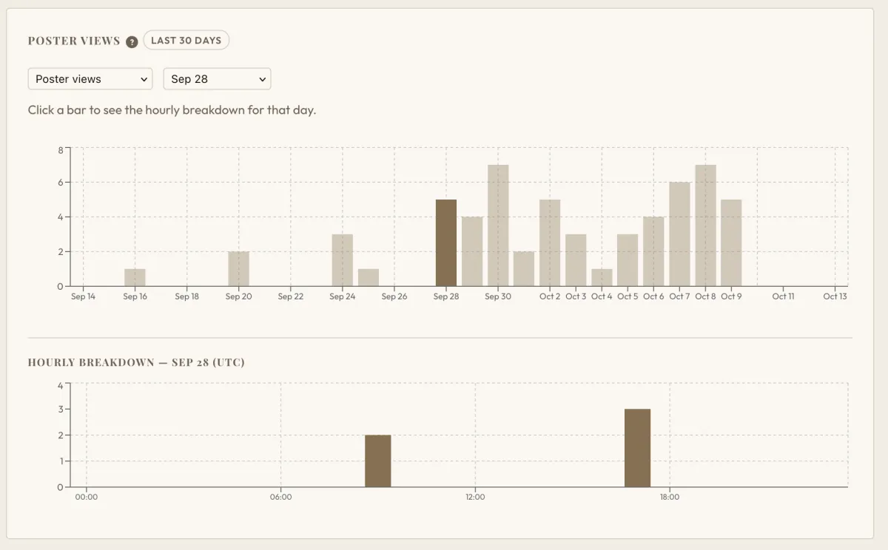
Task: Select the Oct 5 bar in daily chart
Action: (x=628, y=260)
